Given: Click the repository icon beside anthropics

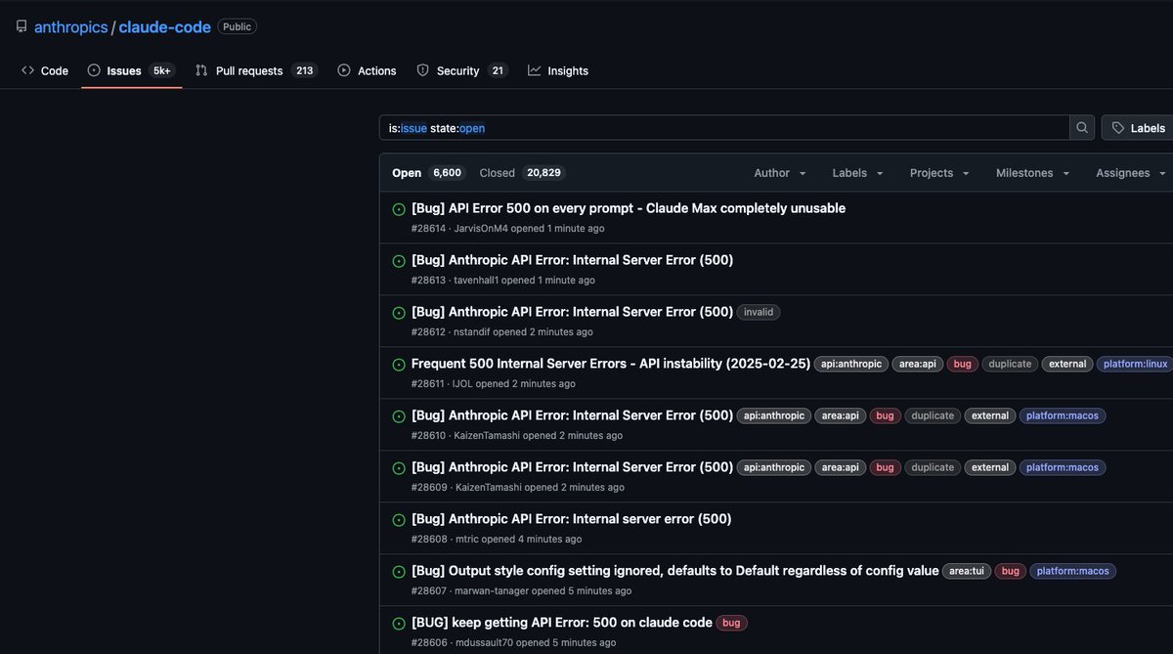Looking at the screenshot, I should pyautogui.click(x=22, y=26).
